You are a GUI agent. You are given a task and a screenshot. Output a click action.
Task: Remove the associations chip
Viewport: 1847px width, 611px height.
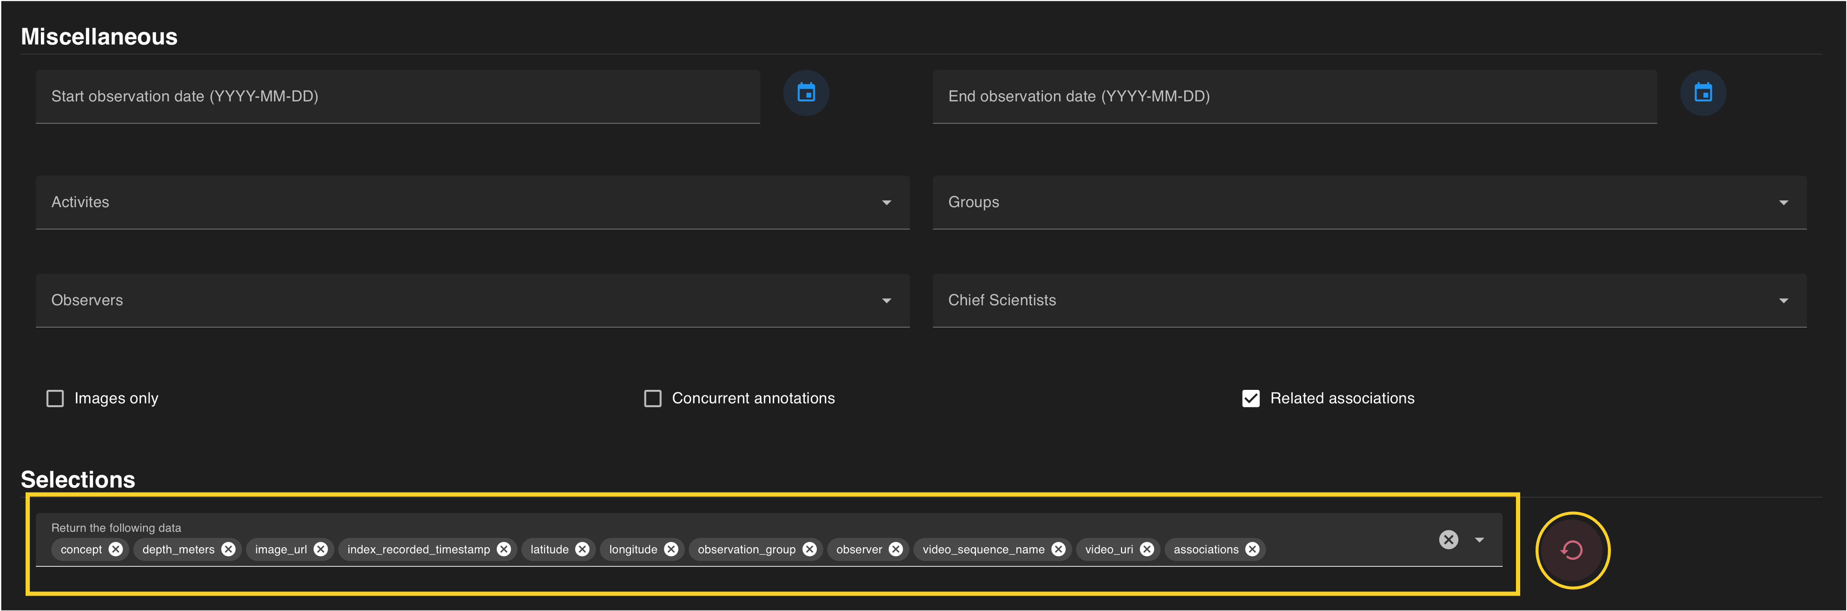(x=1252, y=549)
